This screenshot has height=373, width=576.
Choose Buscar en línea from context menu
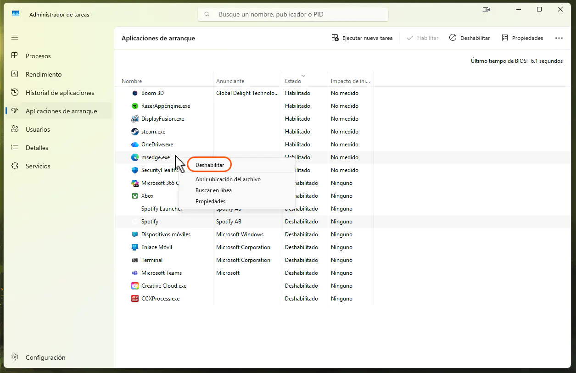213,190
